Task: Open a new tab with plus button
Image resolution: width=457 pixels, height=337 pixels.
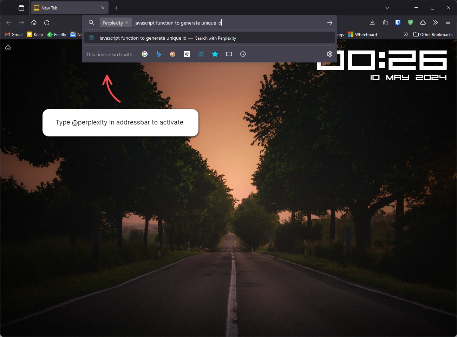Action: tap(116, 8)
